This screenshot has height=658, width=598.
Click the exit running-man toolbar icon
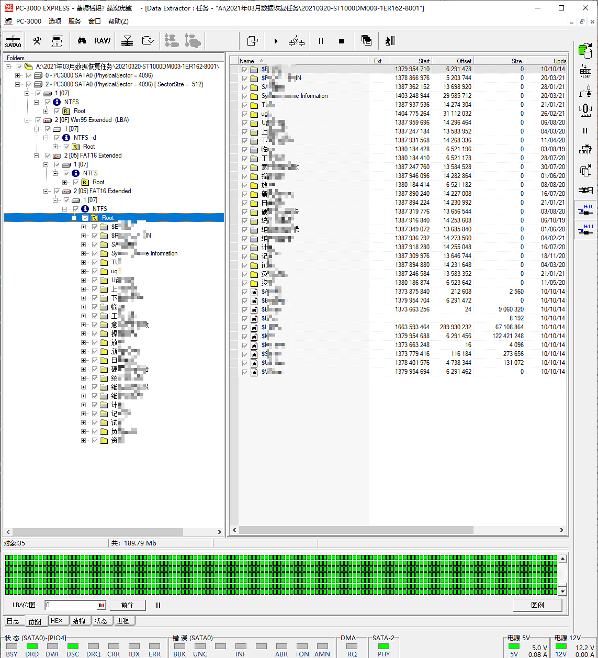click(390, 41)
